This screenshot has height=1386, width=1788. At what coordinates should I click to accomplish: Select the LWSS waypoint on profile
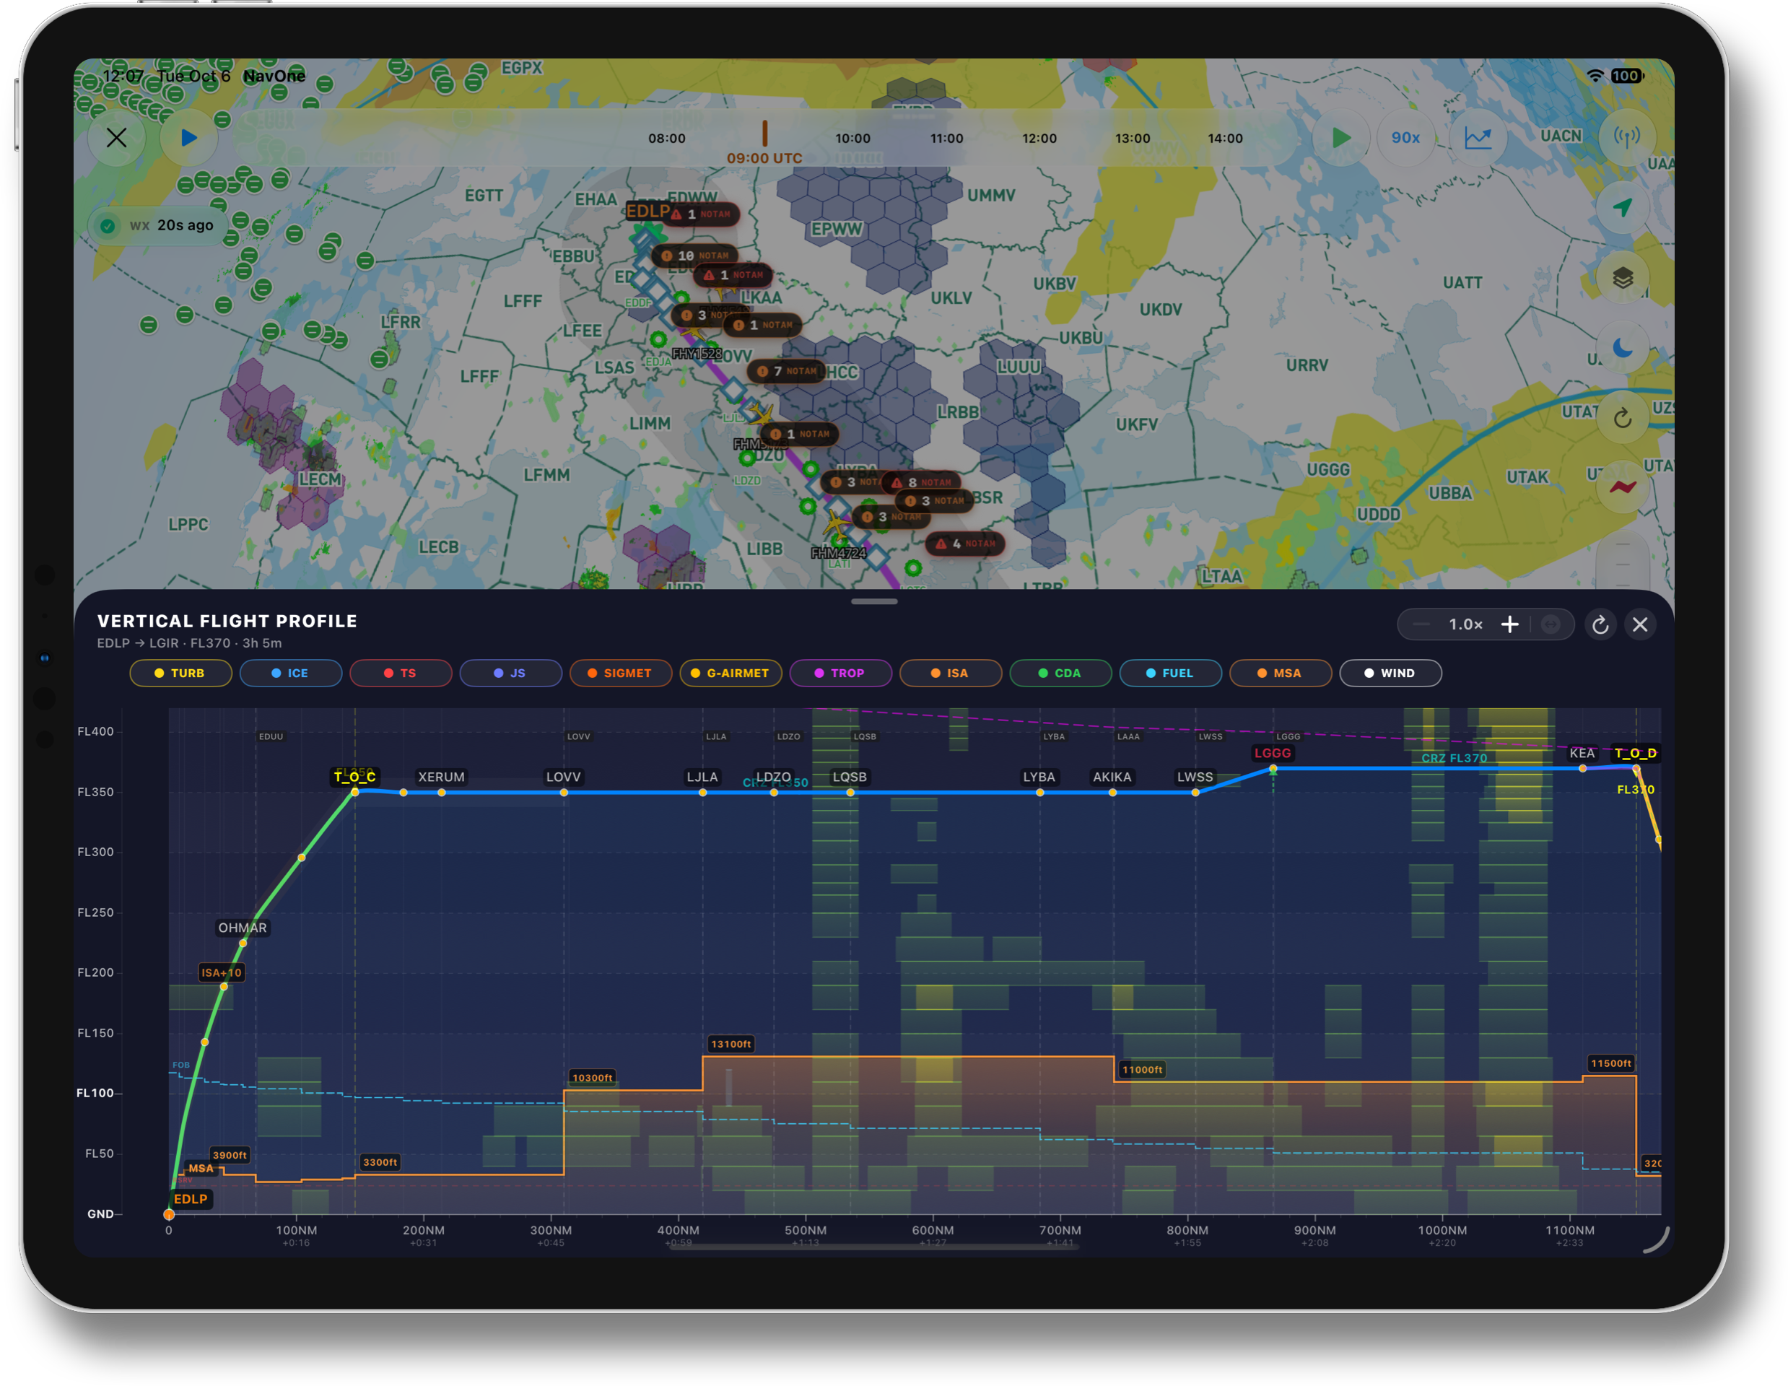1195,777
